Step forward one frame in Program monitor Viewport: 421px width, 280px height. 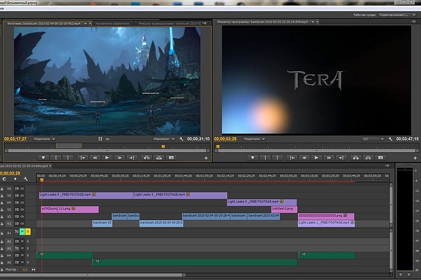(329, 158)
